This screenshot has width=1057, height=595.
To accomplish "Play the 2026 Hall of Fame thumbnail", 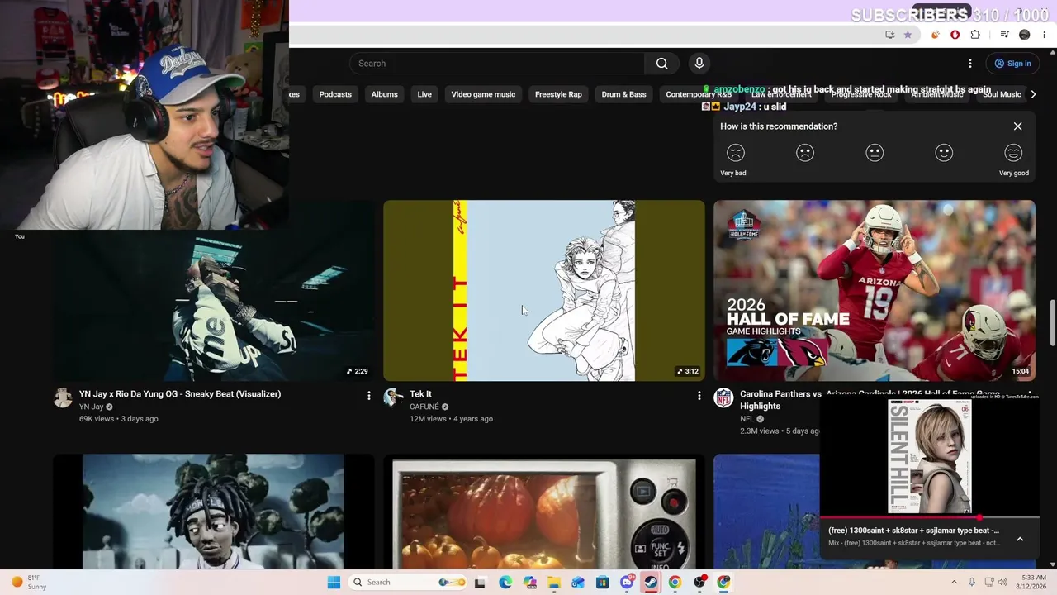I will pos(875,291).
